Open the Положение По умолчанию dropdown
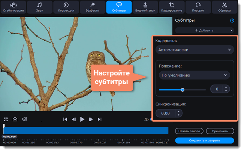 pyautogui.click(x=195, y=75)
